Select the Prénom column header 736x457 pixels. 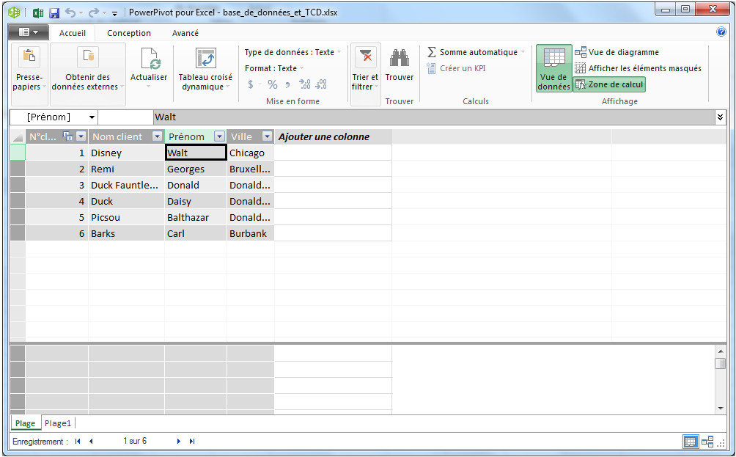[195, 136]
